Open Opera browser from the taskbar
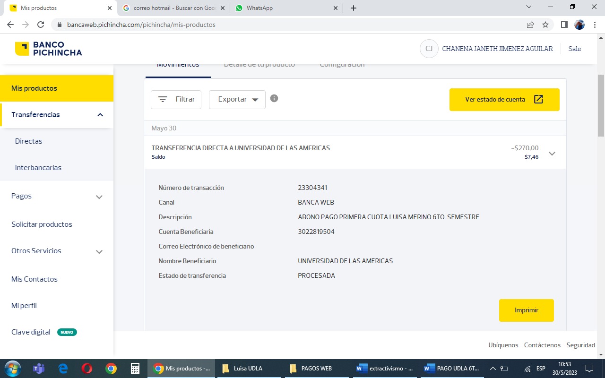This screenshot has height=378, width=605. tap(86, 369)
